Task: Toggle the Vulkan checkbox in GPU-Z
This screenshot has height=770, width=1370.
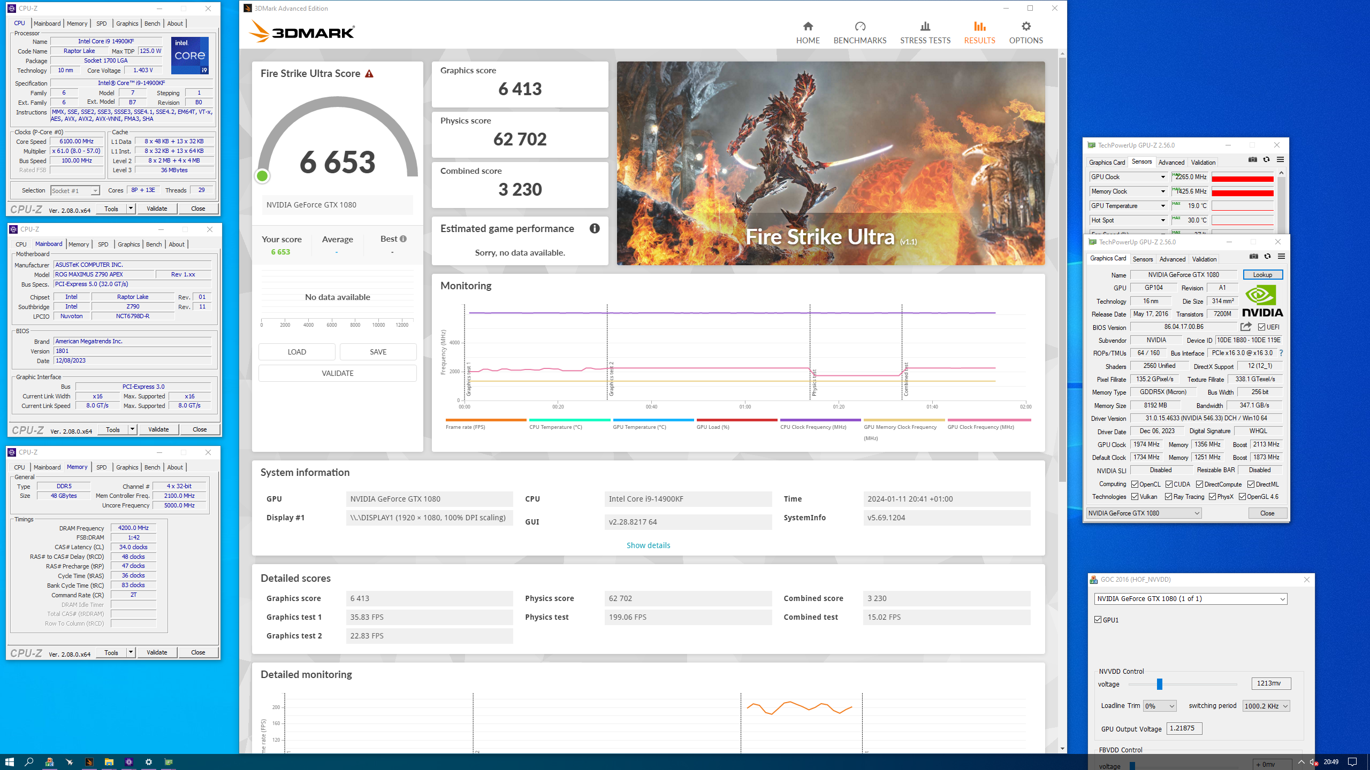Action: [1135, 497]
